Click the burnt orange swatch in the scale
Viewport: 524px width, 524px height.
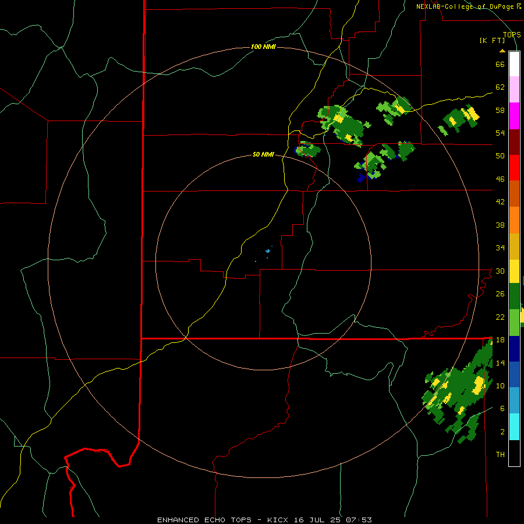click(x=514, y=193)
